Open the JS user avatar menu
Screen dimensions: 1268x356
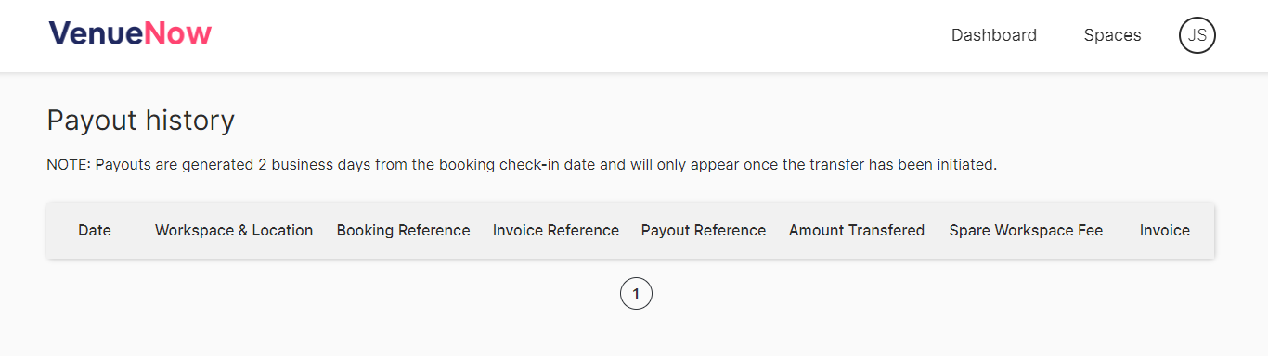tap(1197, 35)
